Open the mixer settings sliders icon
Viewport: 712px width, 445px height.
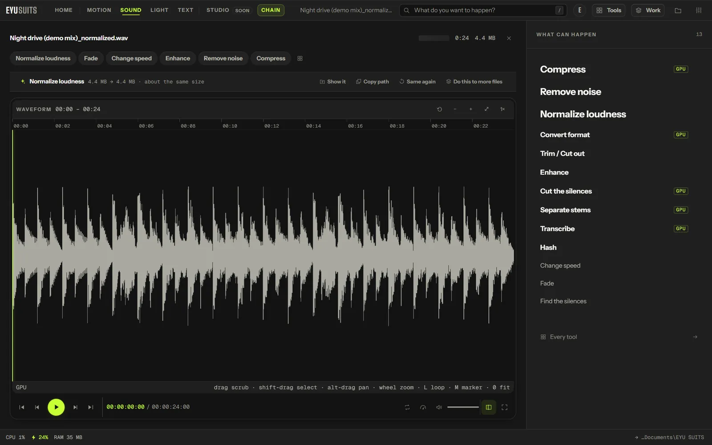pyautogui.click(x=699, y=10)
